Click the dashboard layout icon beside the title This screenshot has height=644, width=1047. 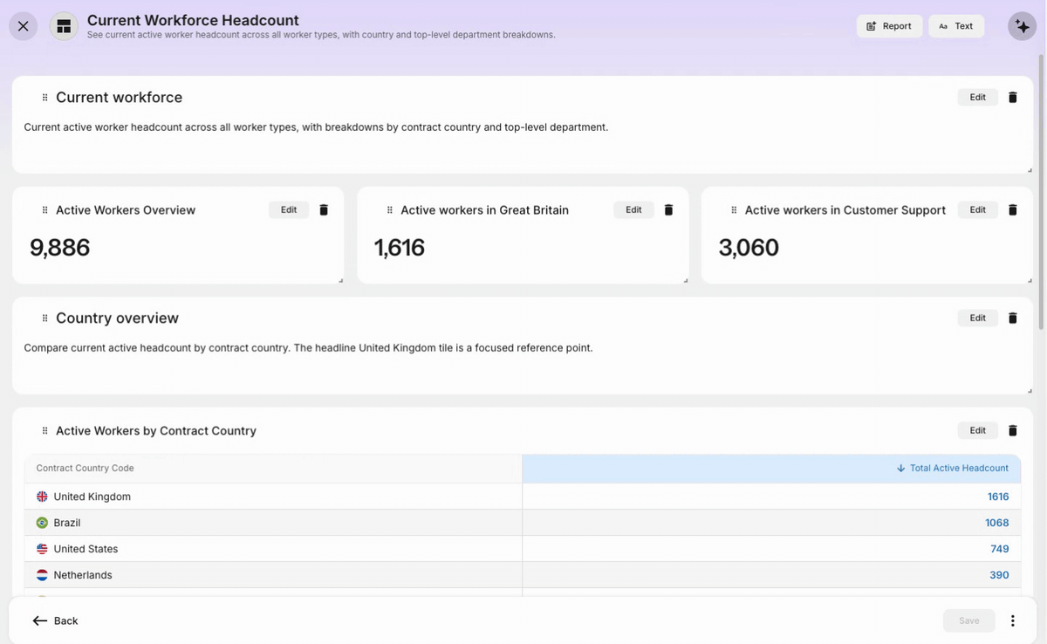64,26
